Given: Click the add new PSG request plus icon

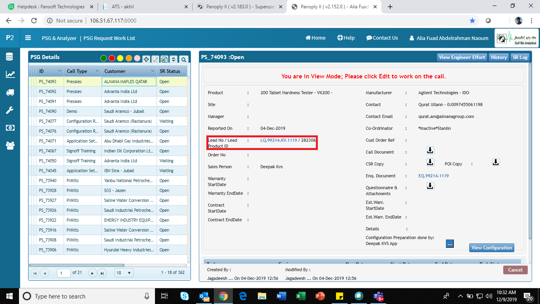Looking at the screenshot, I should tap(146, 59).
